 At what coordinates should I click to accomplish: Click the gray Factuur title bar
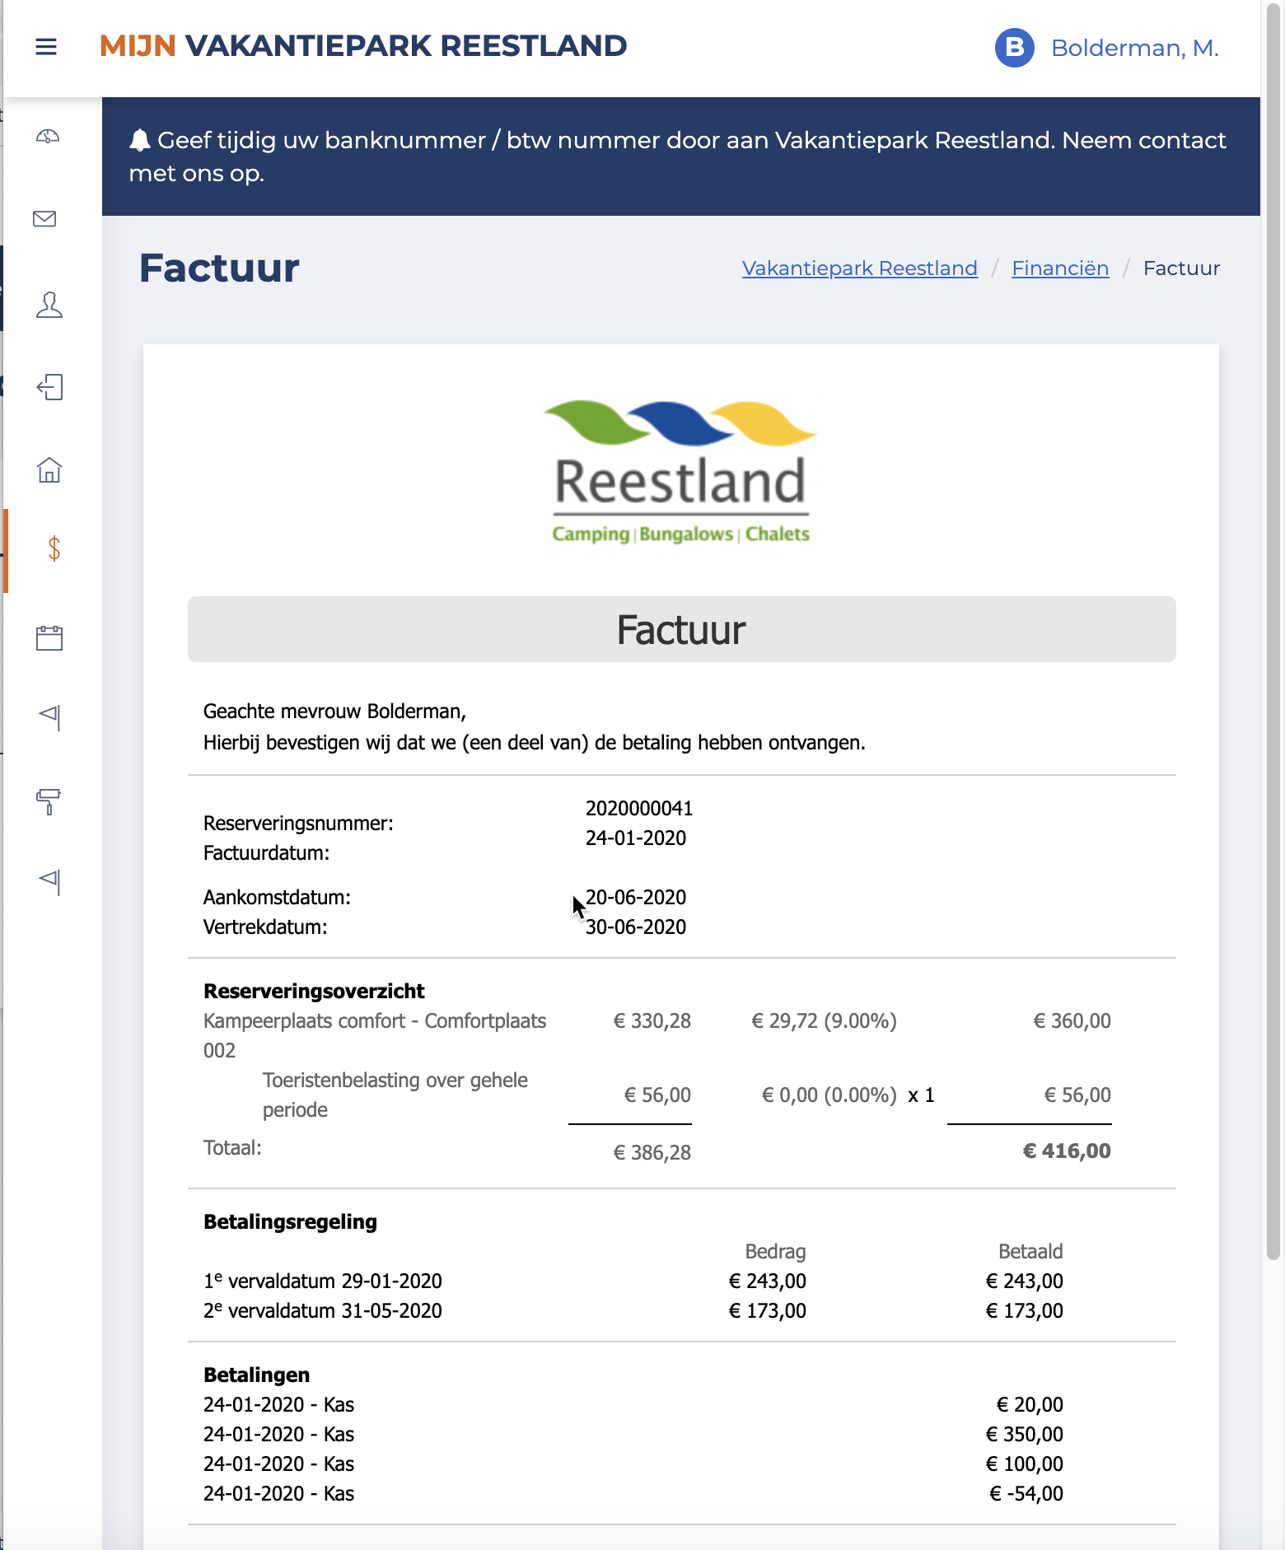(x=681, y=629)
